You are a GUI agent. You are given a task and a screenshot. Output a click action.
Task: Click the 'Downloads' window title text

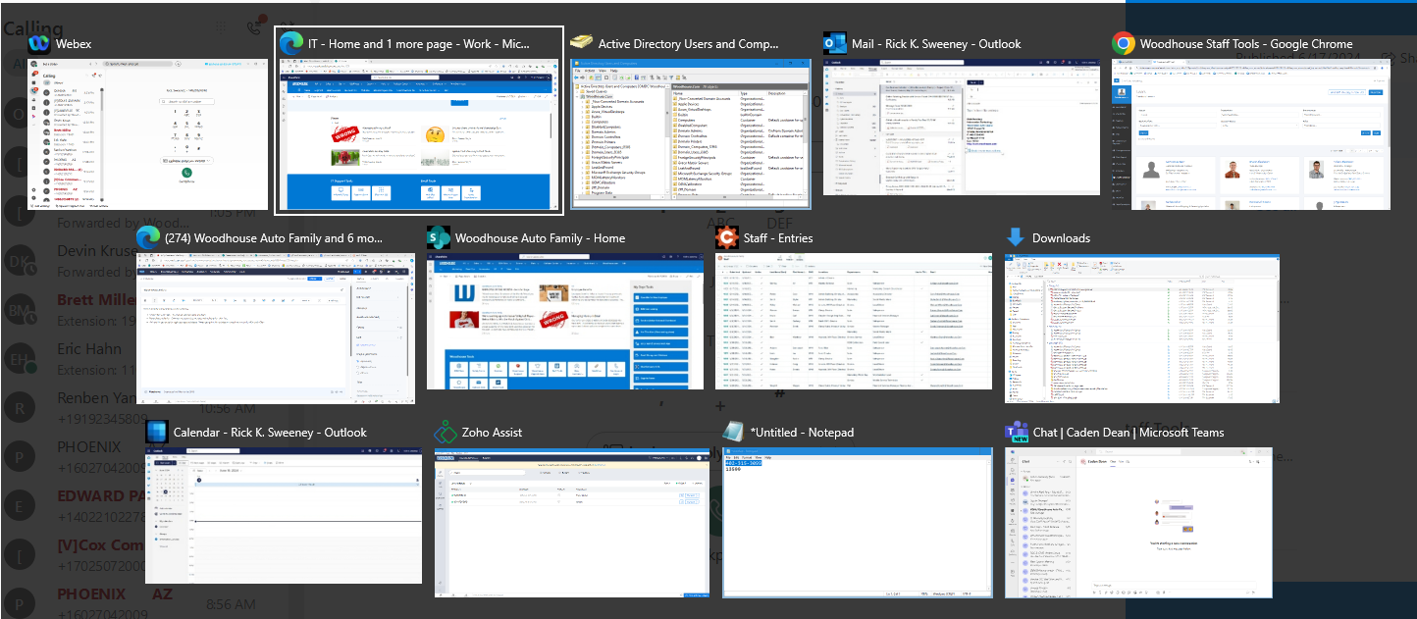1061,238
